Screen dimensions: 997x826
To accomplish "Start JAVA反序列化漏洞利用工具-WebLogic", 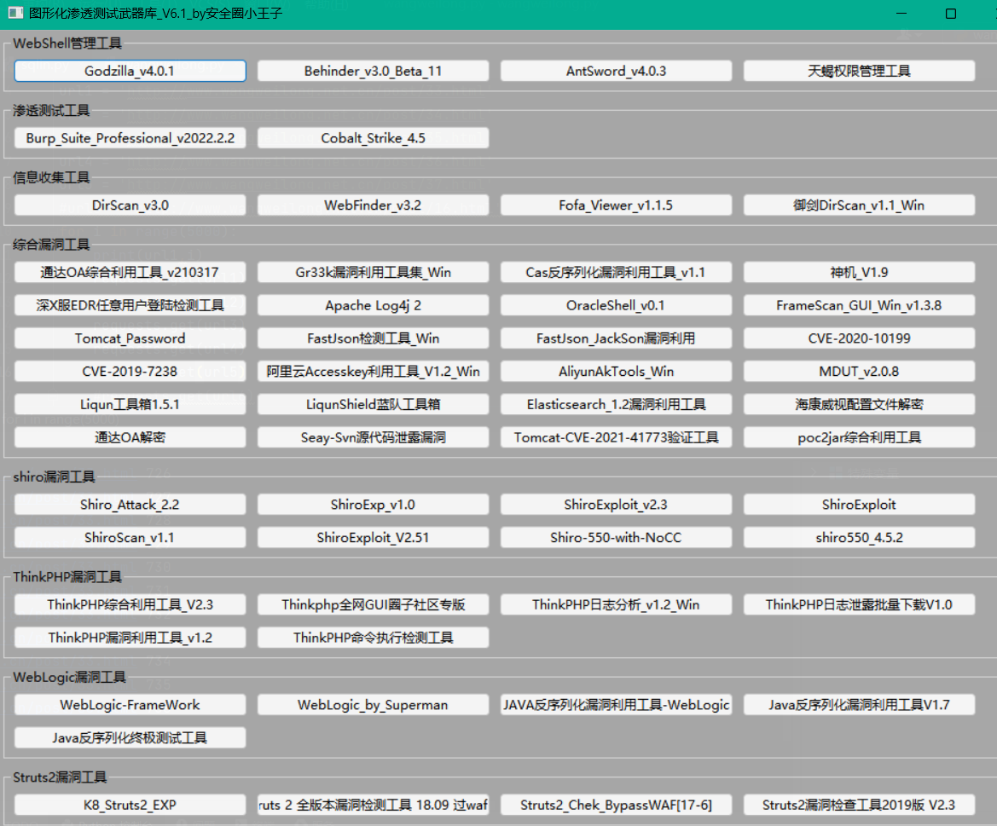I will tap(616, 705).
